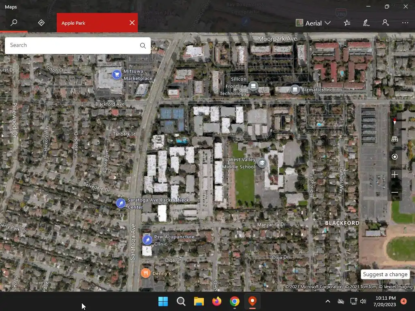
Task: Show hidden system tray icons
Action: (327, 301)
